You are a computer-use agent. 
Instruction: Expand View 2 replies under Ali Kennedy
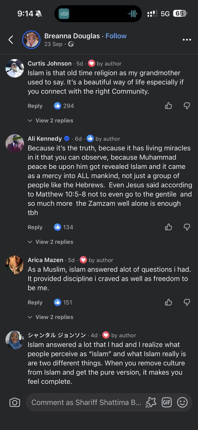[50, 242]
